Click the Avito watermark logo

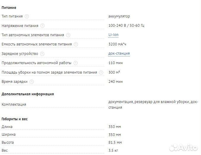click(x=184, y=147)
